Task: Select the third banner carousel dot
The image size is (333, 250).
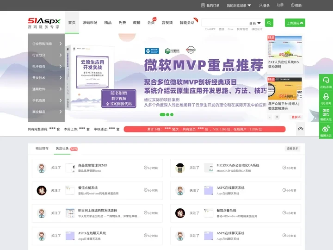Action: coord(172,115)
